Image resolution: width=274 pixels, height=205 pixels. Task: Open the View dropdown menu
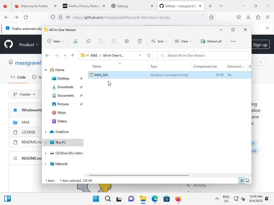pyautogui.click(x=183, y=41)
